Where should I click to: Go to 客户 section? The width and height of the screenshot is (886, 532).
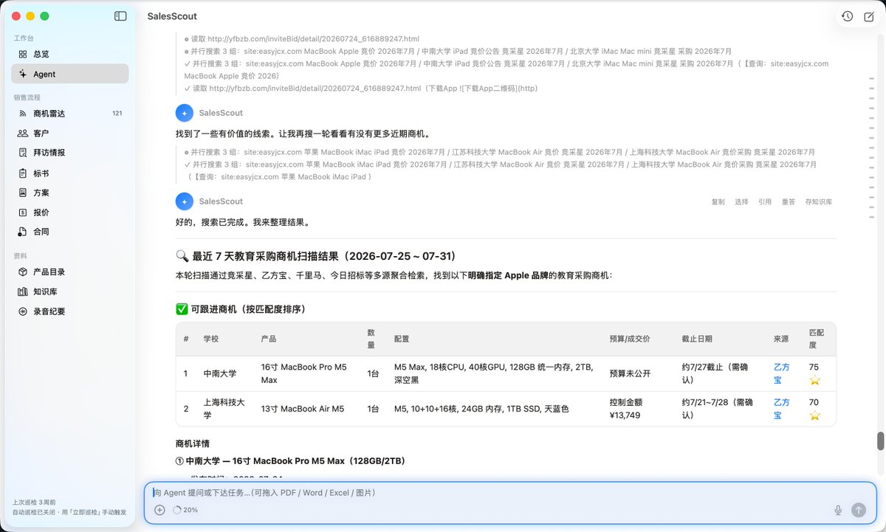click(70, 134)
